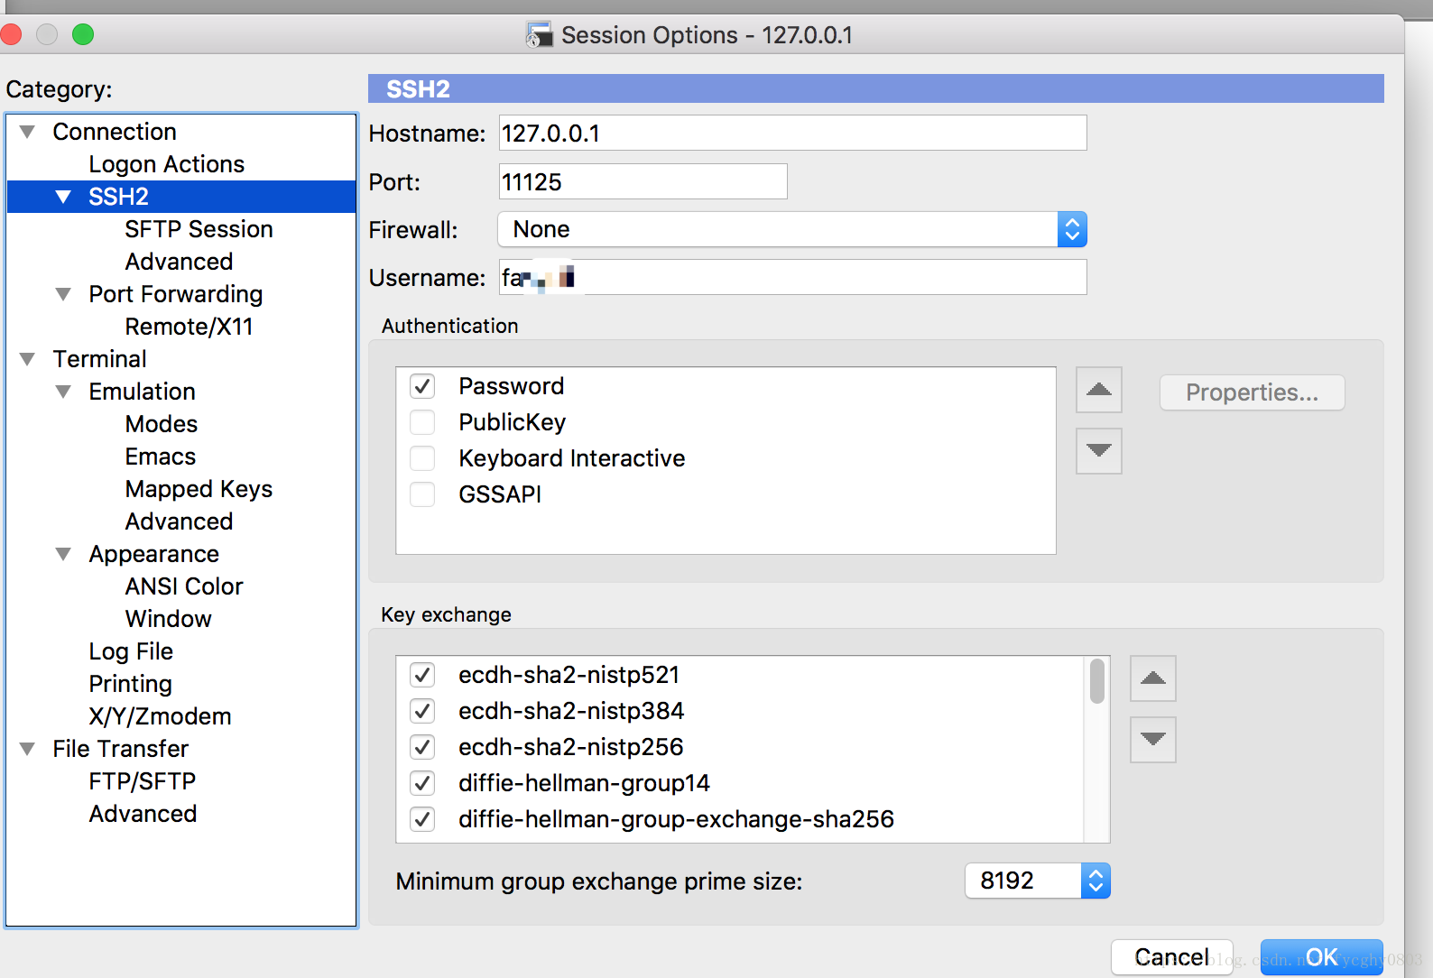Image resolution: width=1433 pixels, height=978 pixels.
Task: Click the Appearance category label
Action: 154,554
